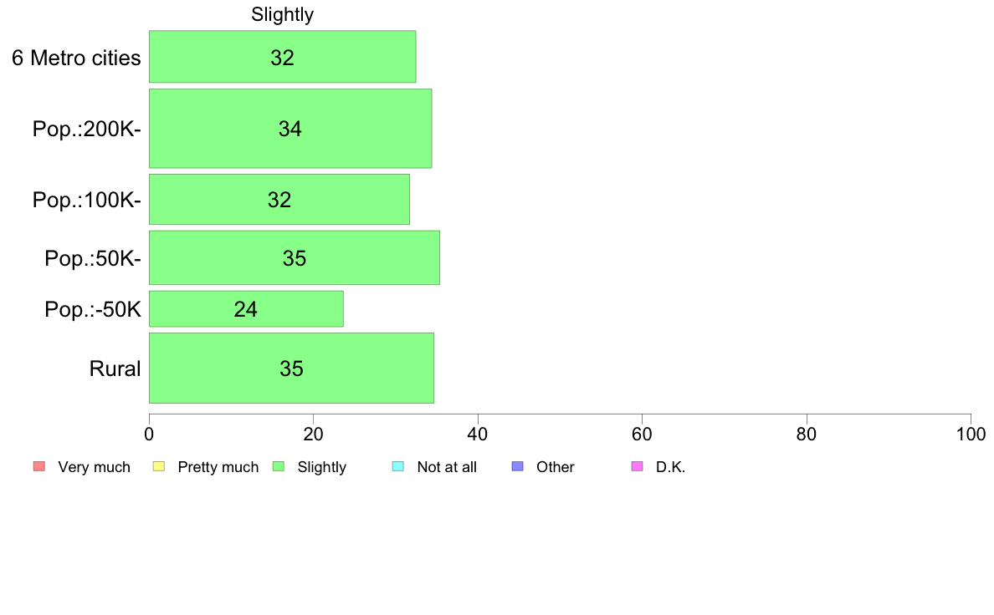Click the 6 Metro cities axis label
994x615 pixels.
tap(76, 58)
